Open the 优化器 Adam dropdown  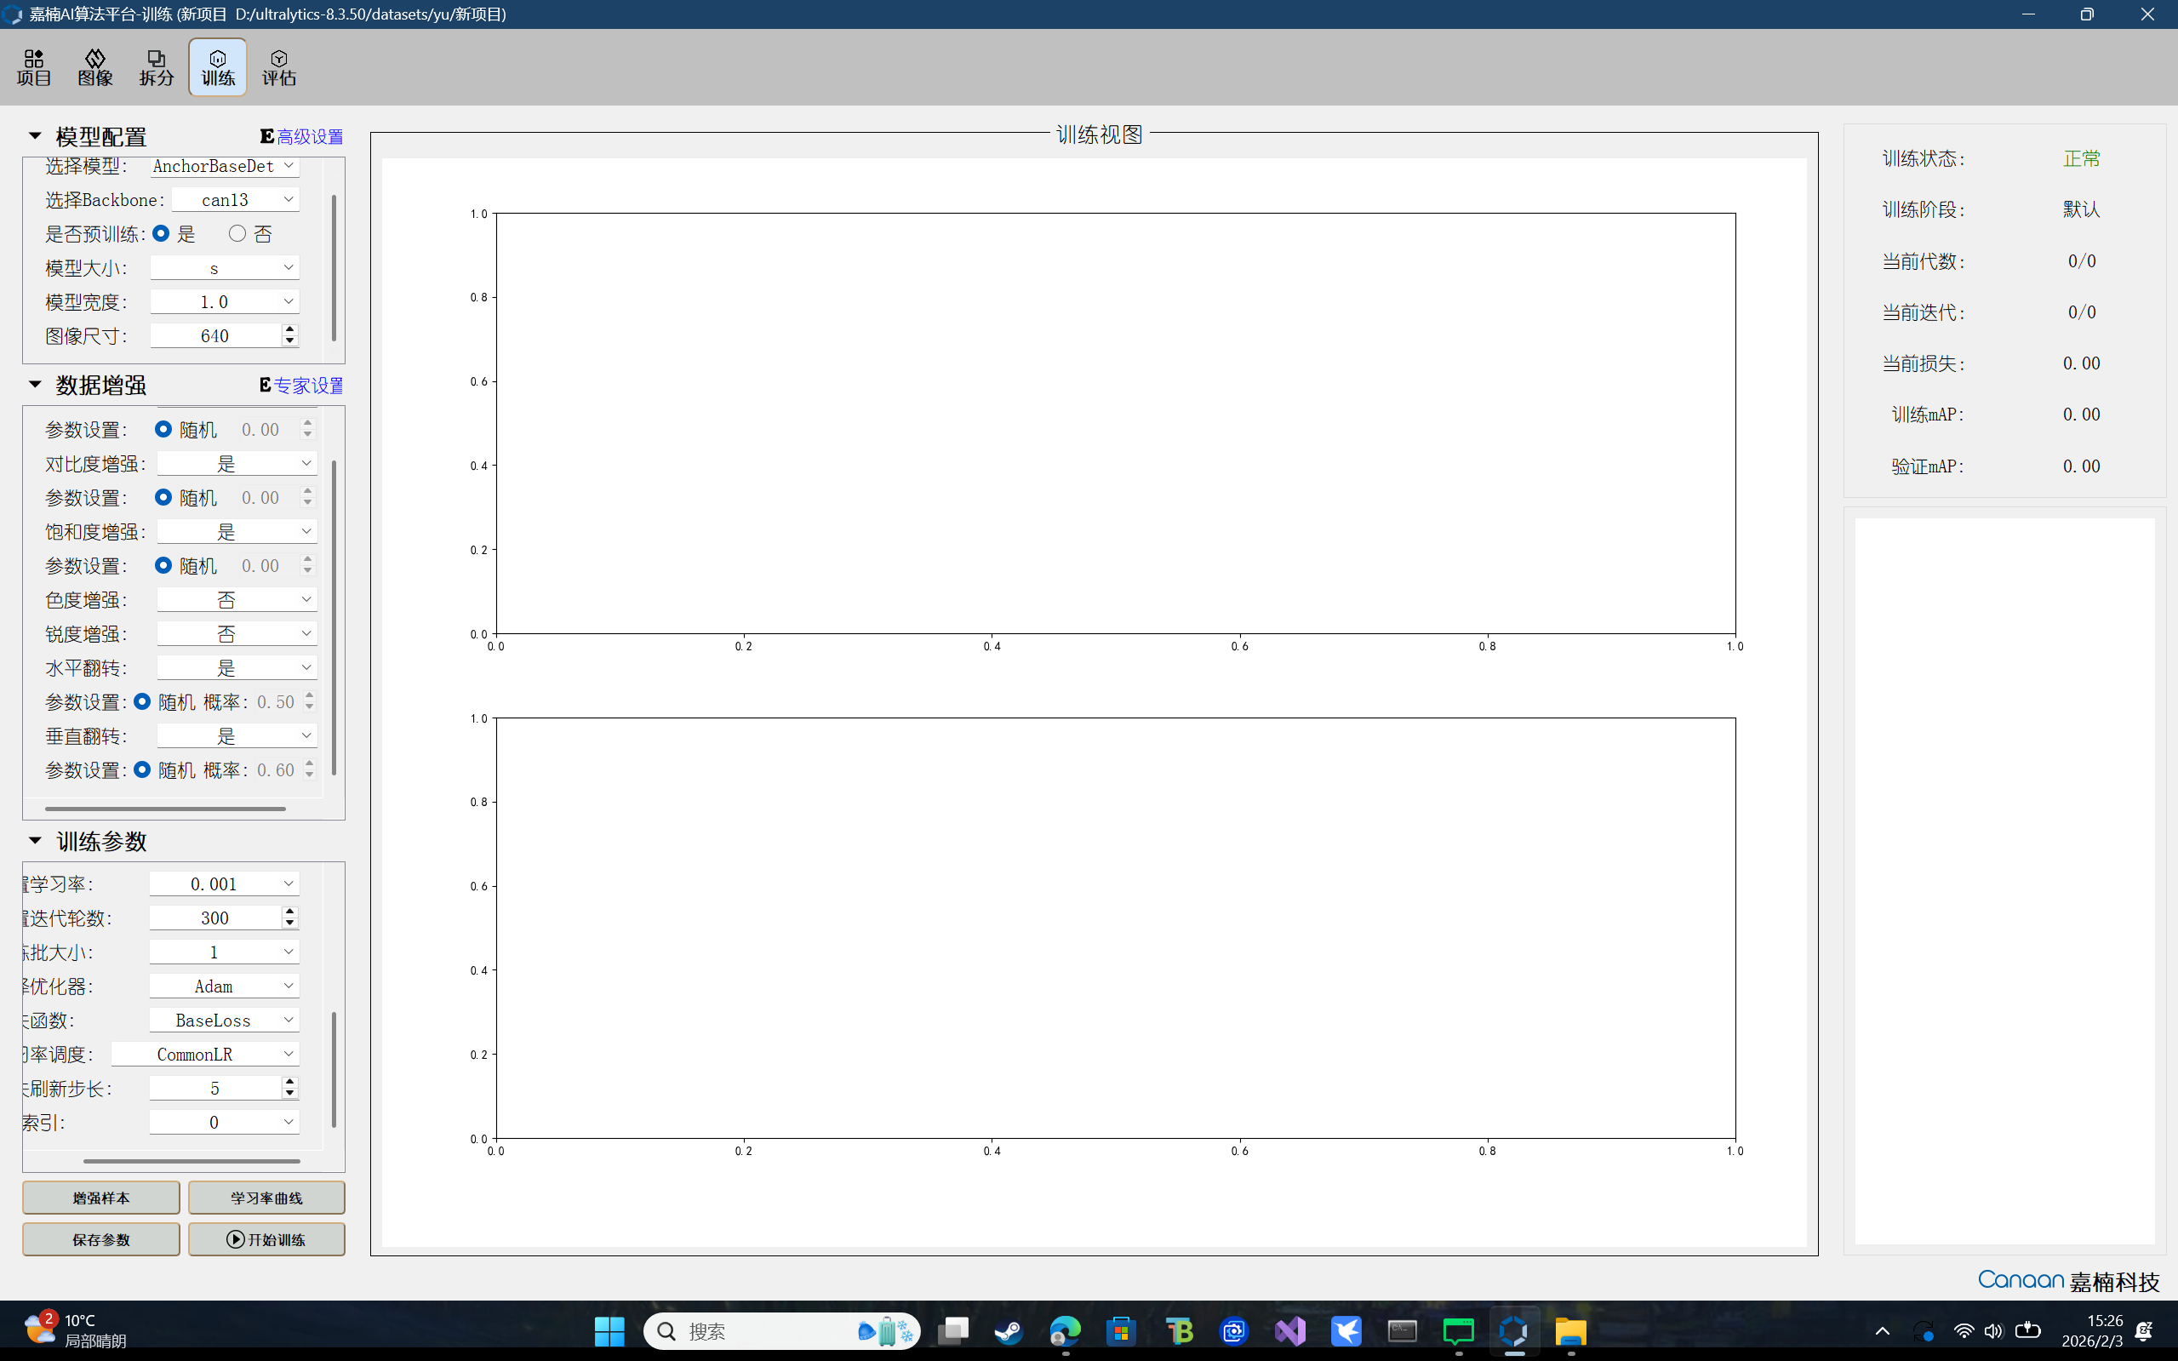223,986
